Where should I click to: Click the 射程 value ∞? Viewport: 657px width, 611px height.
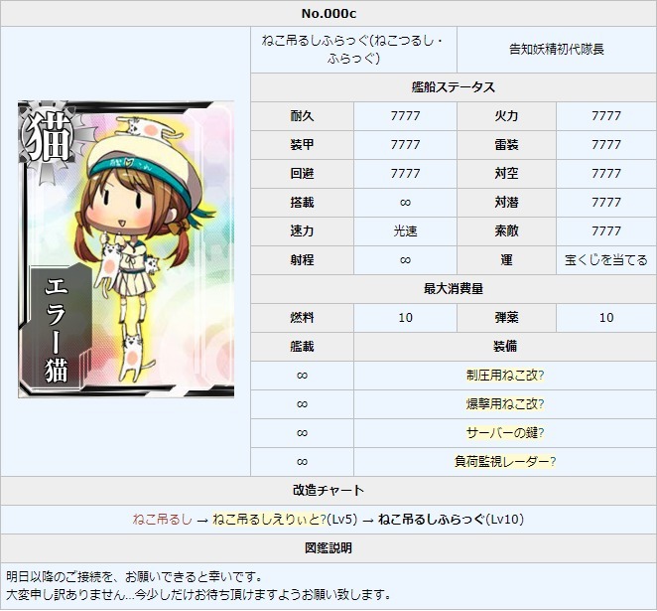[405, 260]
